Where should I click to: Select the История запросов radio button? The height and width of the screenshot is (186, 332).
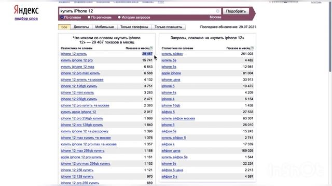click(x=119, y=17)
